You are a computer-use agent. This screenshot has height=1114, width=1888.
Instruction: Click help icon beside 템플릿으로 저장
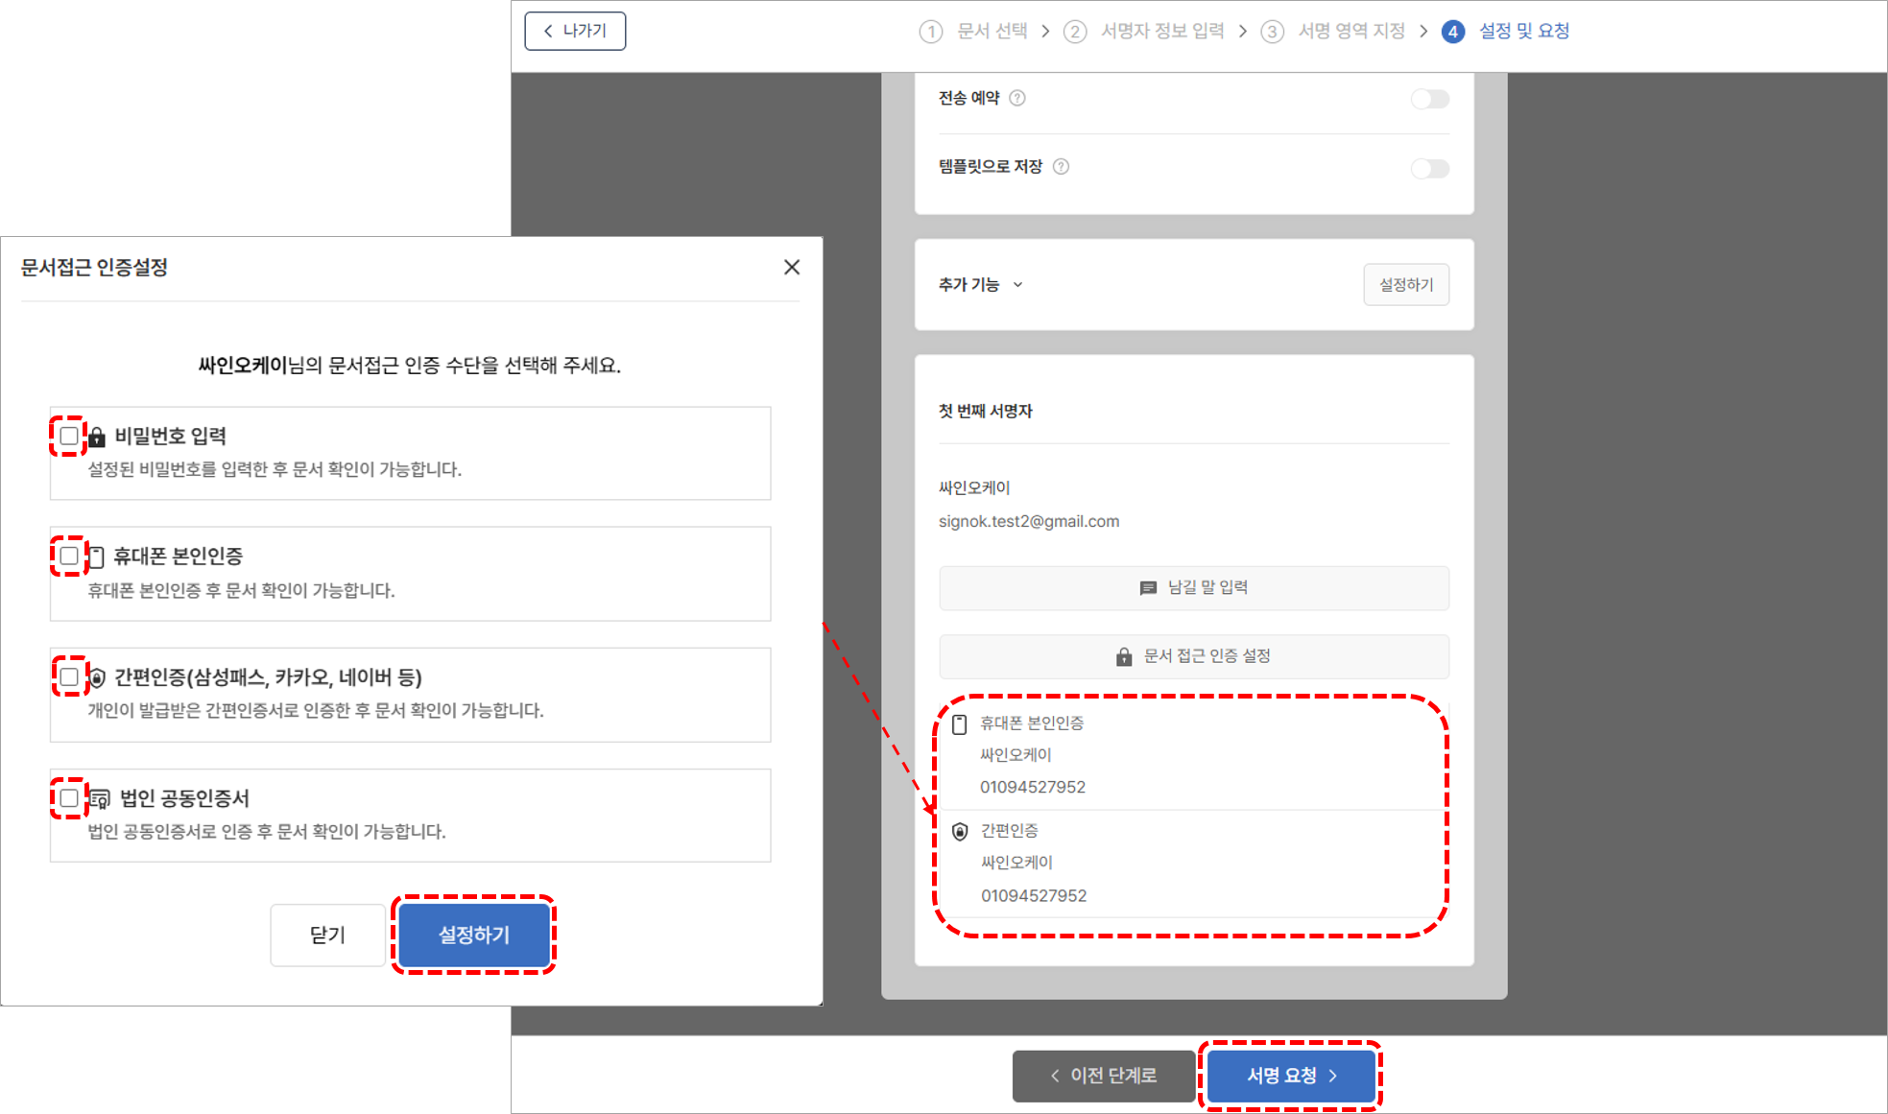coord(1061,167)
